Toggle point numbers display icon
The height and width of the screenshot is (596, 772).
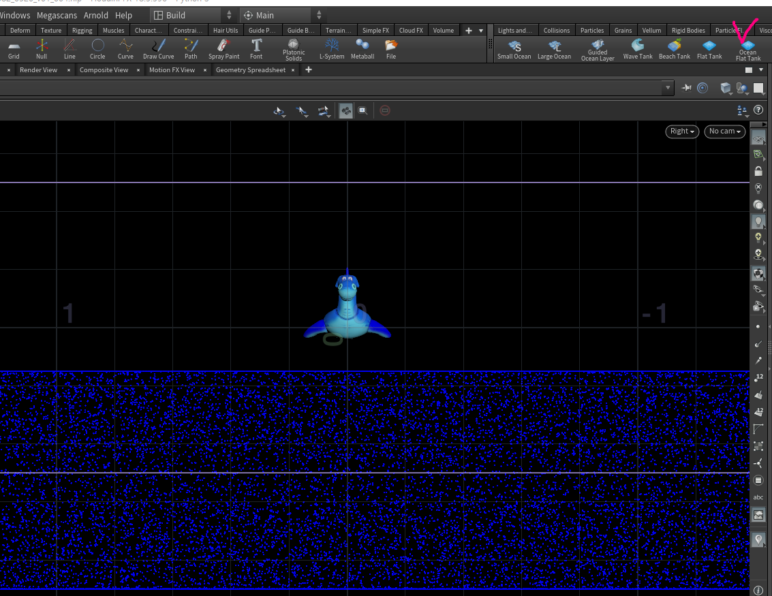click(758, 378)
